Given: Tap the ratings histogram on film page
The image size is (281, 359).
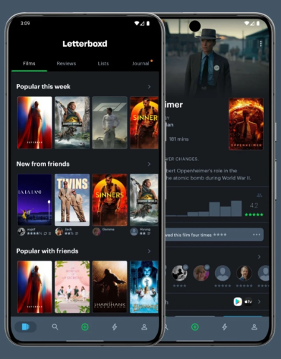Looking at the screenshot, I should 204,209.
